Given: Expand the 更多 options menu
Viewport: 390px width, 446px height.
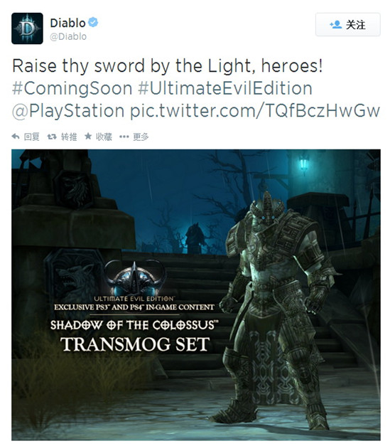Looking at the screenshot, I should click(141, 137).
